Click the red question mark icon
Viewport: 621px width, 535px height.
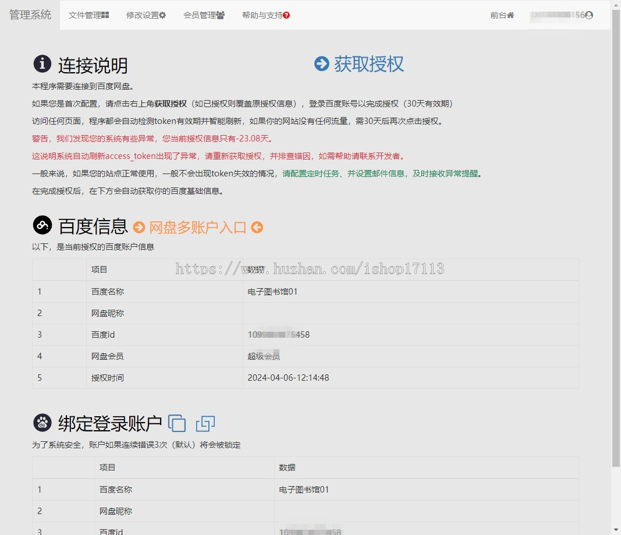pyautogui.click(x=286, y=15)
